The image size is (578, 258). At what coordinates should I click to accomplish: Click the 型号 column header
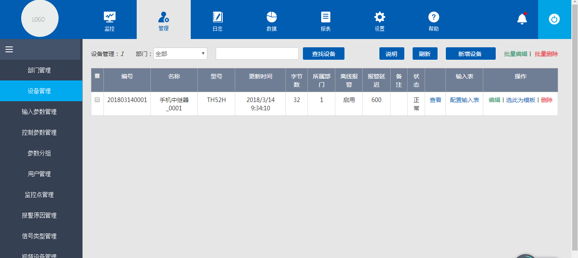pyautogui.click(x=216, y=80)
